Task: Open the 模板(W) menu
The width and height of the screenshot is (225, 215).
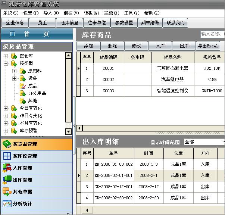Action: (x=91, y=13)
